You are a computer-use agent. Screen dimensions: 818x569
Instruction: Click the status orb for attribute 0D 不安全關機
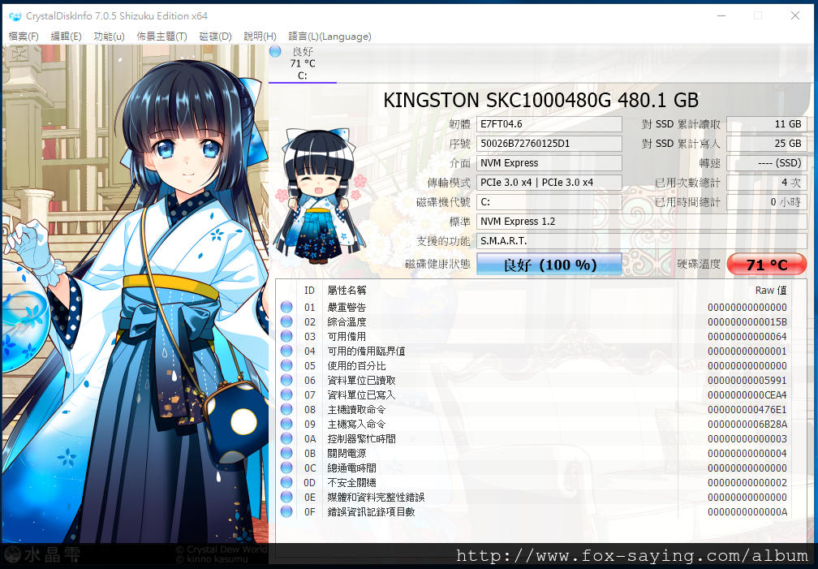pos(286,482)
